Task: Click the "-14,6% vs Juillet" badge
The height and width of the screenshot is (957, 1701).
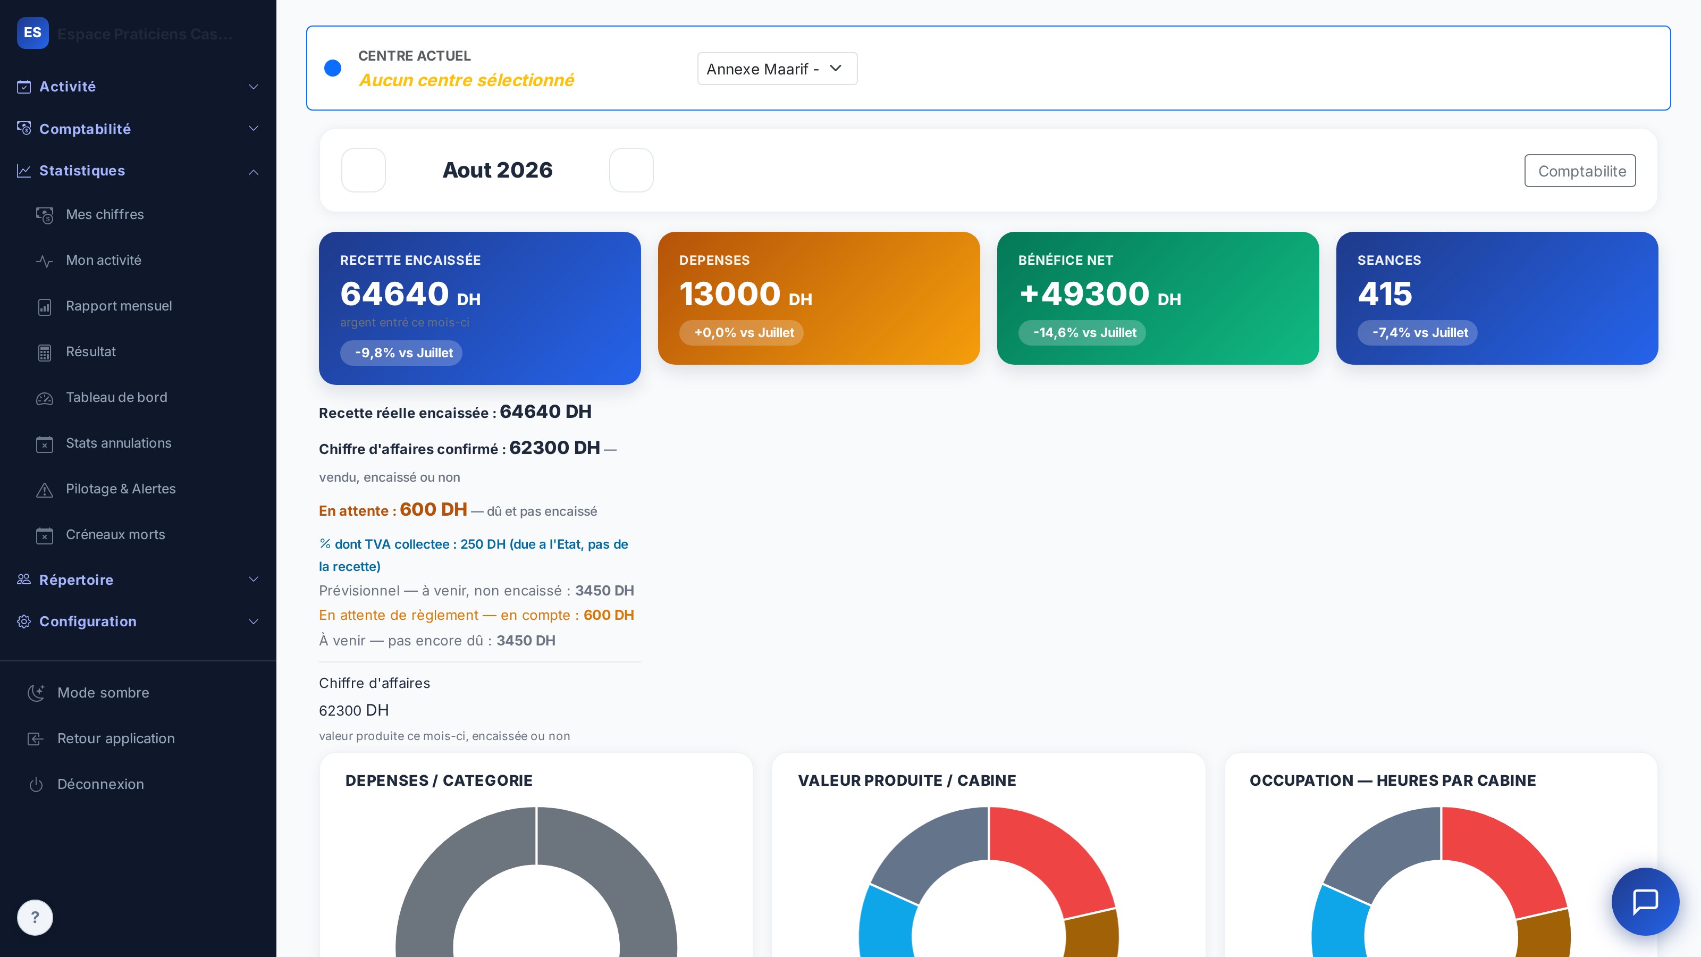Action: click(x=1082, y=333)
